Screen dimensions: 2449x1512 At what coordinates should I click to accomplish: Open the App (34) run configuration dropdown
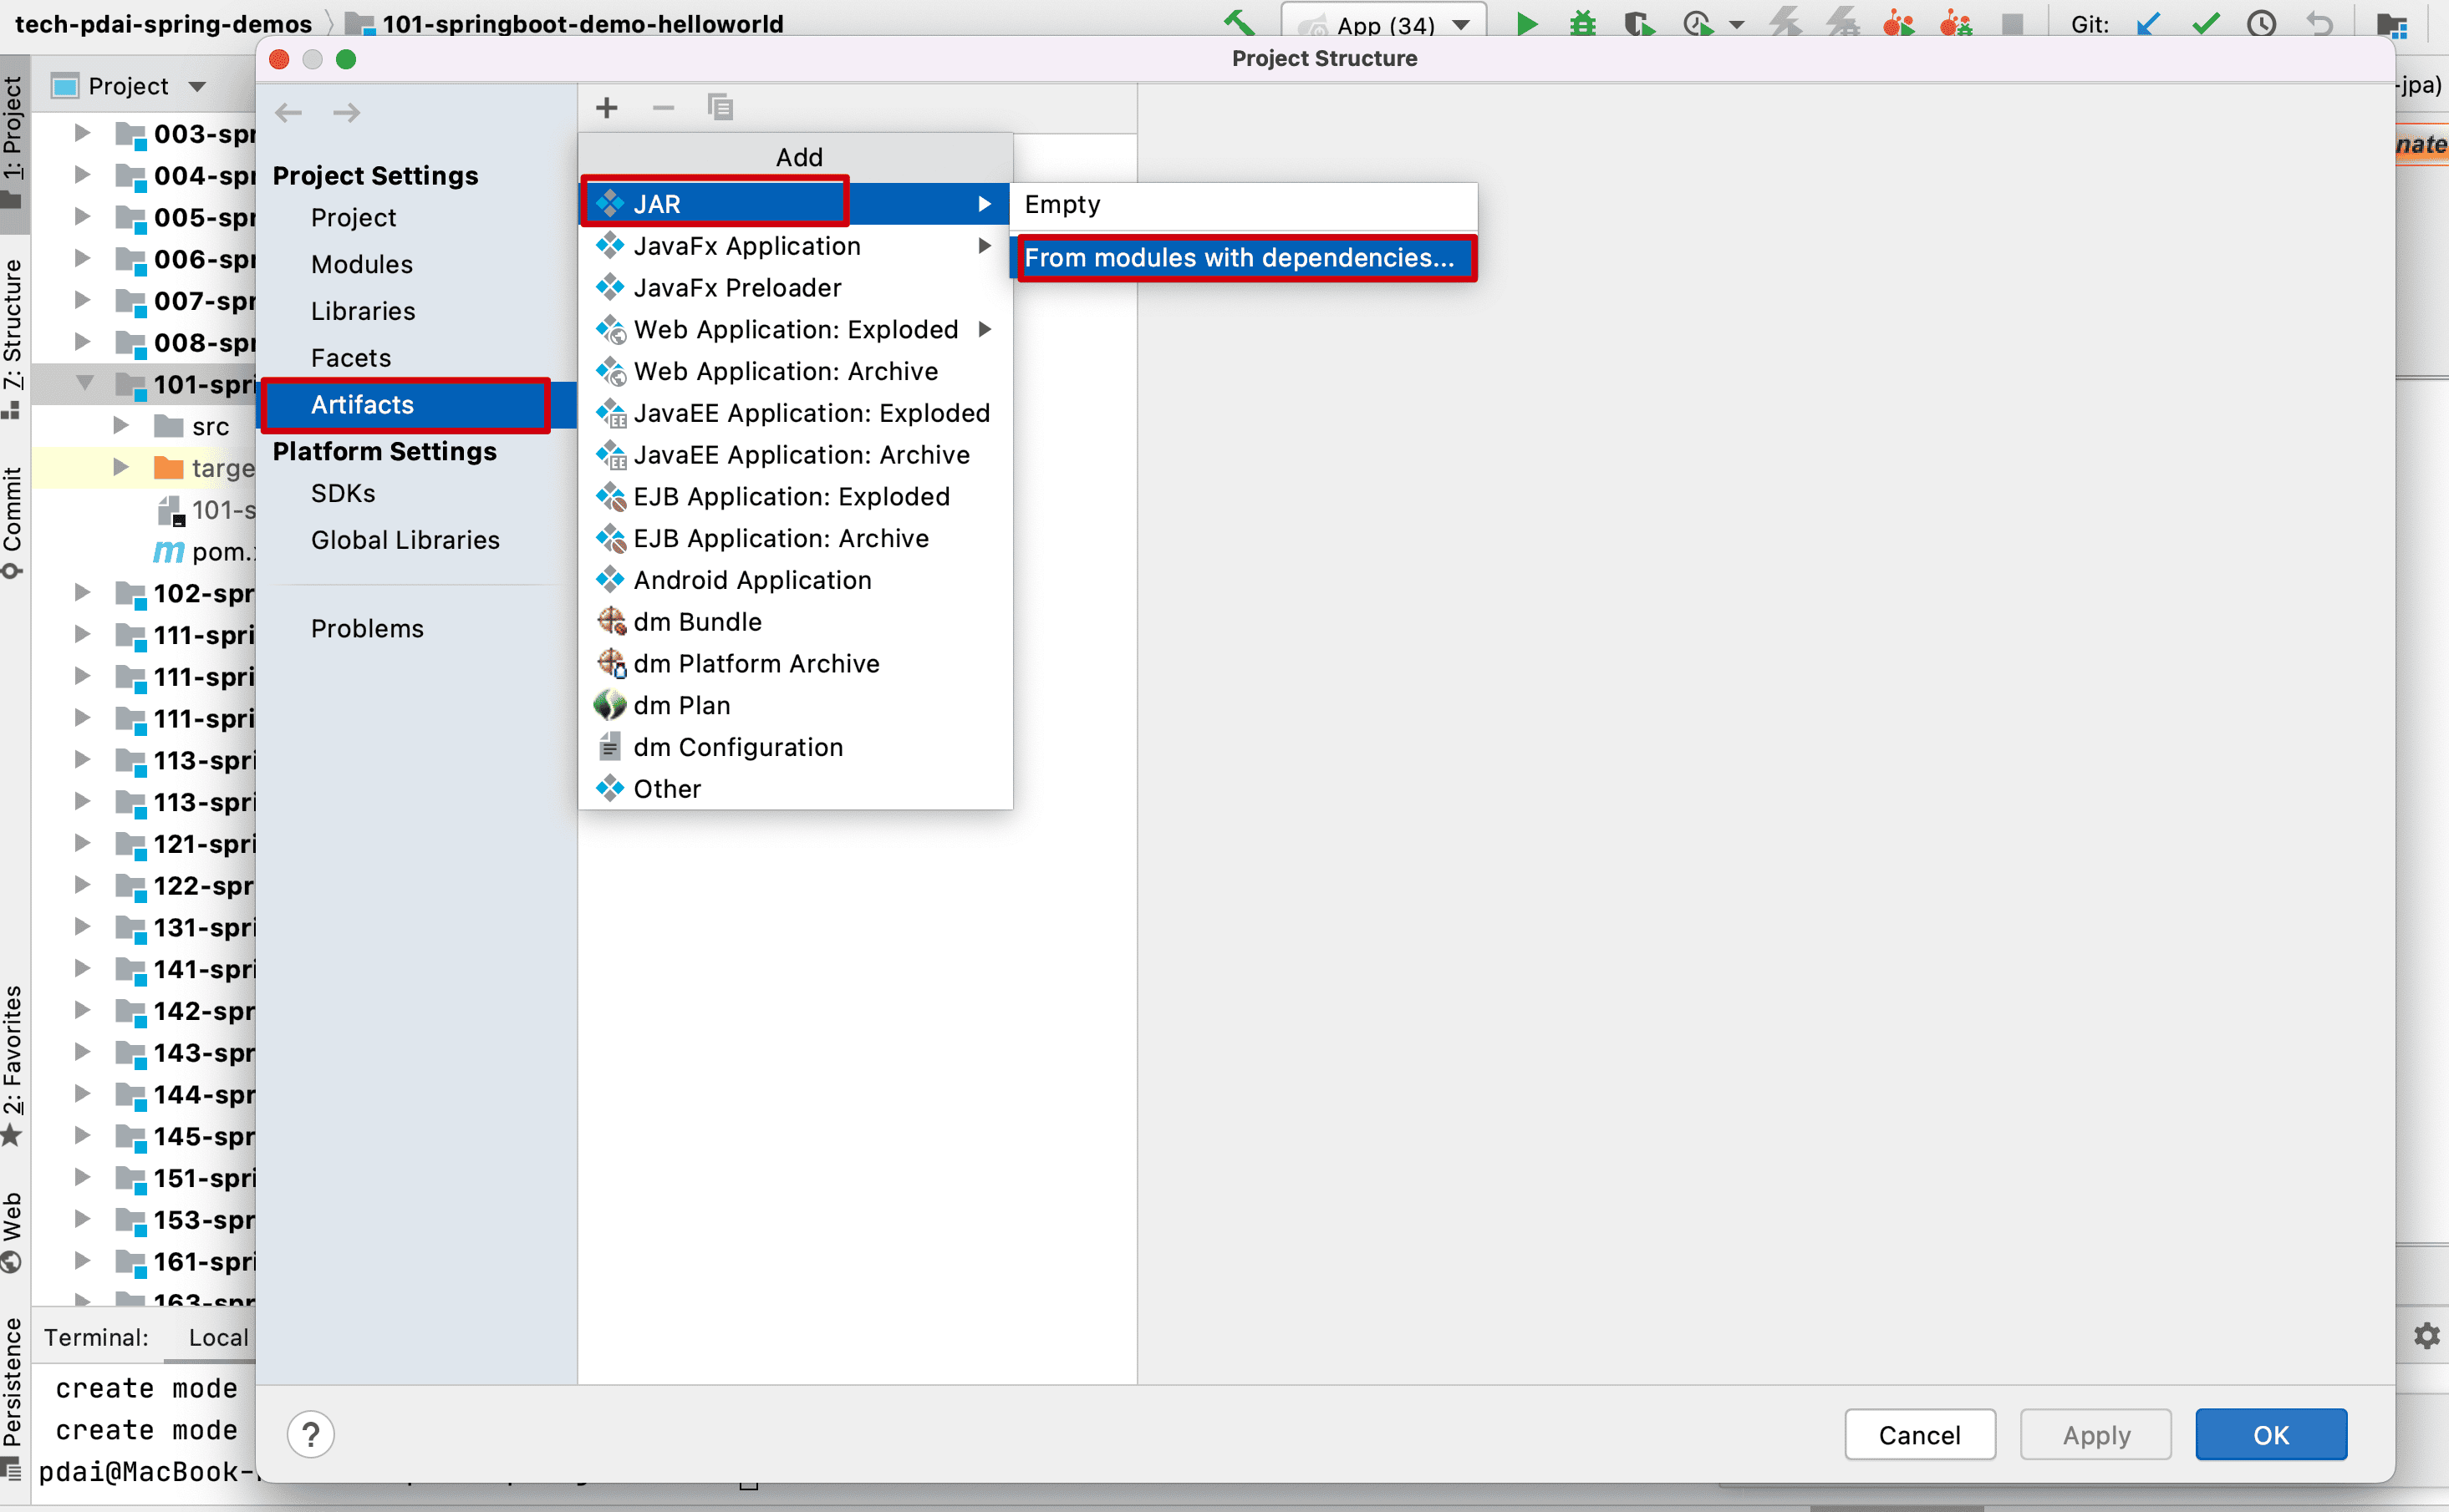[x=1386, y=24]
